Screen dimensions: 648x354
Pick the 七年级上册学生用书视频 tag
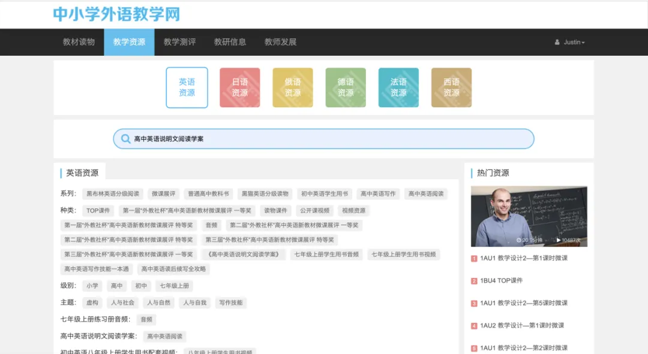pos(404,255)
